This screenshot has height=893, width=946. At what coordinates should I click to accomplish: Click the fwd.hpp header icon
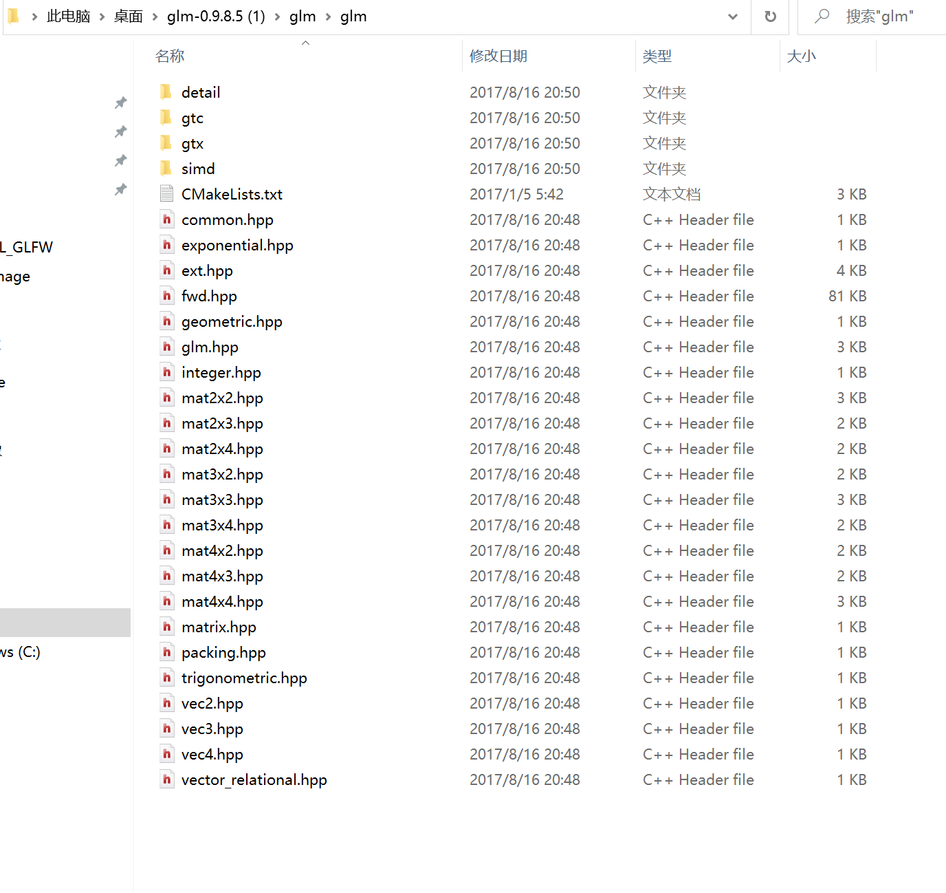coord(166,296)
